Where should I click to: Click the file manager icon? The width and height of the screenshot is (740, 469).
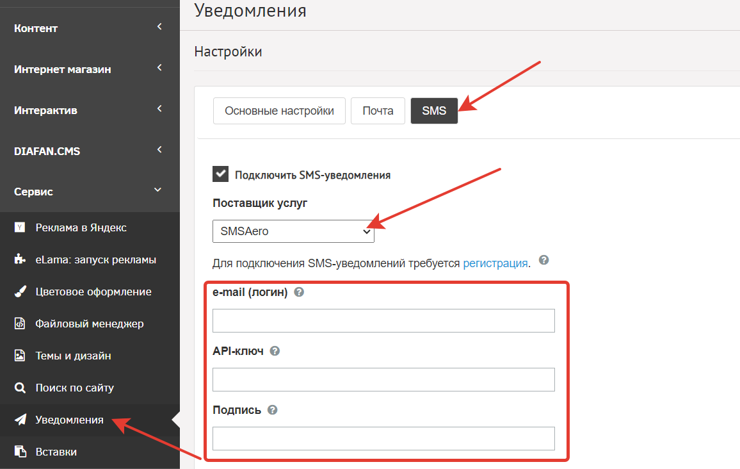click(x=20, y=324)
